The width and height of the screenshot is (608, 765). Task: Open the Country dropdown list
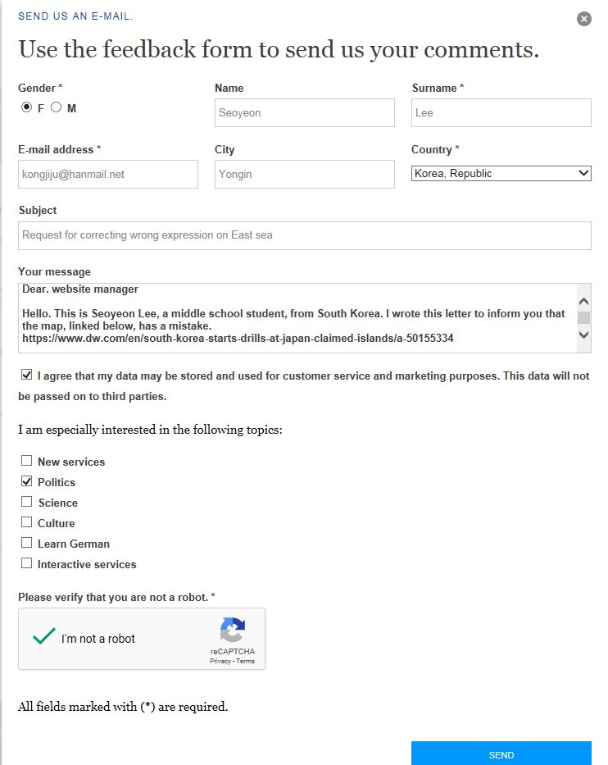point(501,173)
